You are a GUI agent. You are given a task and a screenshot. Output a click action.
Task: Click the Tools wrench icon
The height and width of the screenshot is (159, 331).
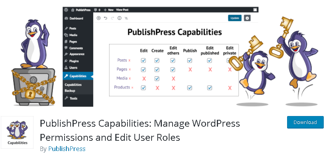pyautogui.click(x=66, y=98)
